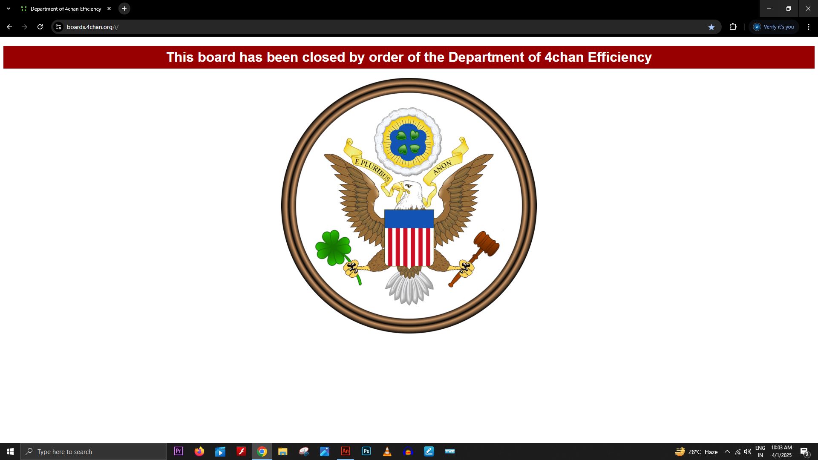Click the forward navigation arrow
818x460 pixels.
tap(25, 27)
